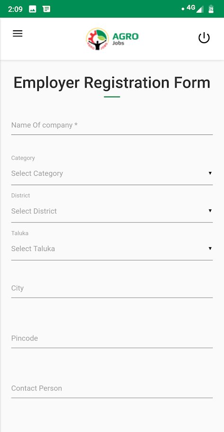Tap the Agro Jobs logo
The image size is (224, 432).
[112, 39]
